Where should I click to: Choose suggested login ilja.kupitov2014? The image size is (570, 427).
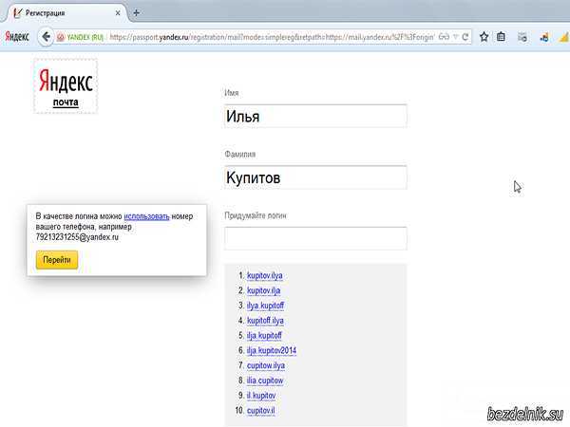(x=272, y=350)
